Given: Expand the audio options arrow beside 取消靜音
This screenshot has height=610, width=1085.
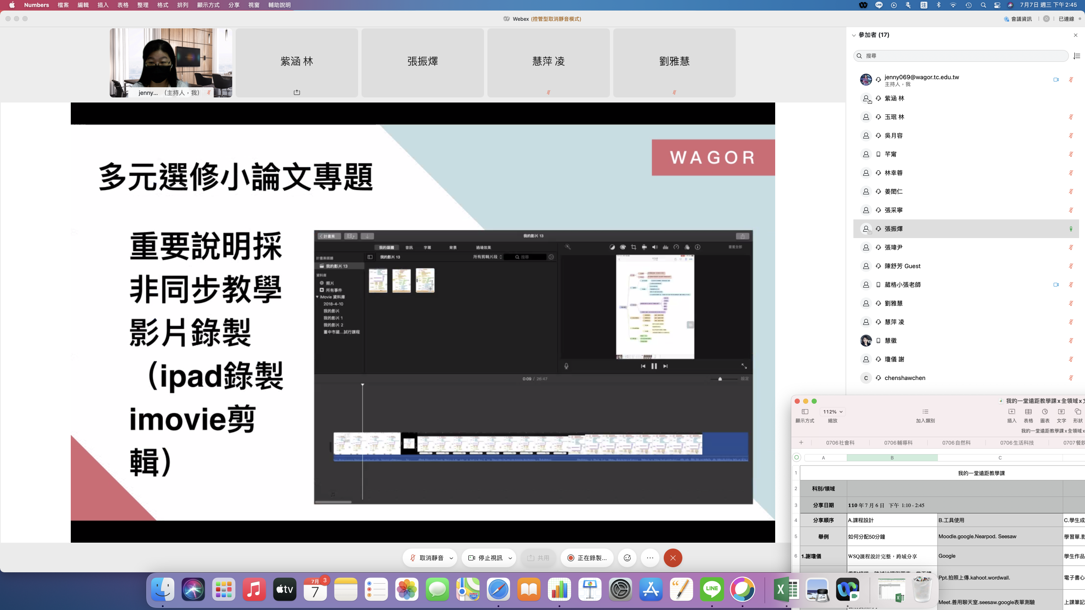Looking at the screenshot, I should click(451, 558).
